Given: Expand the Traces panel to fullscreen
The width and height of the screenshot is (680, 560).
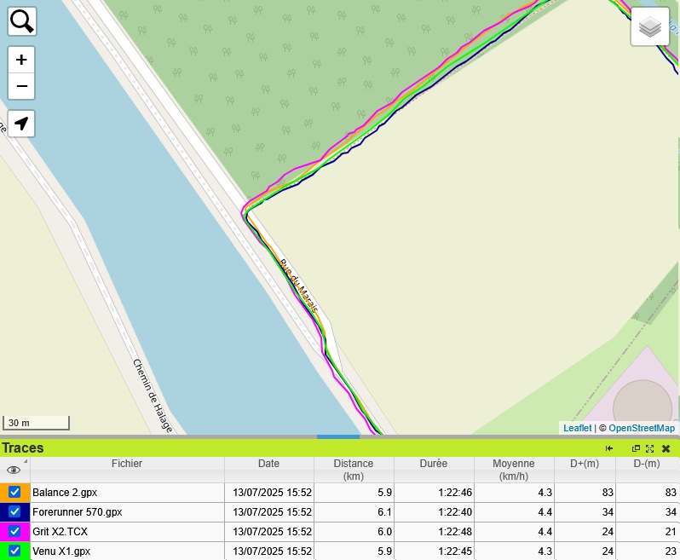Looking at the screenshot, I should [x=649, y=448].
